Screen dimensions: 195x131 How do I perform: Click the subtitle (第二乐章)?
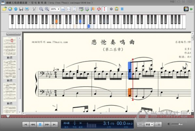[x=113, y=49]
